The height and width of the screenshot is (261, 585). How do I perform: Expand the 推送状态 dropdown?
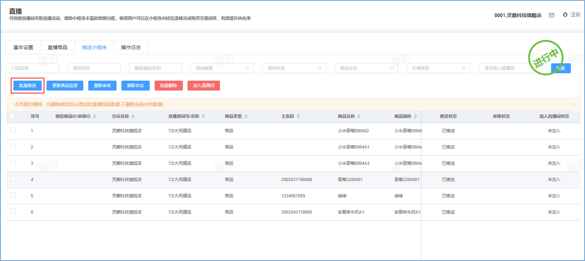[x=366, y=68]
